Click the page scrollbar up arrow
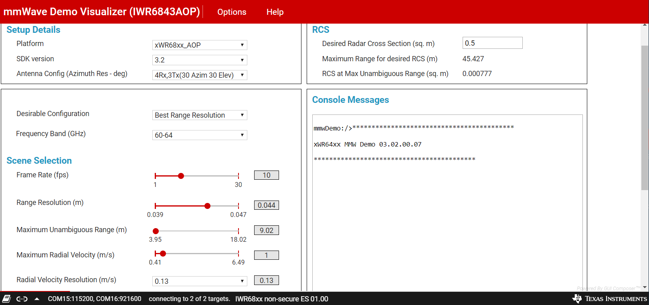The width and height of the screenshot is (649, 305). coord(645,26)
